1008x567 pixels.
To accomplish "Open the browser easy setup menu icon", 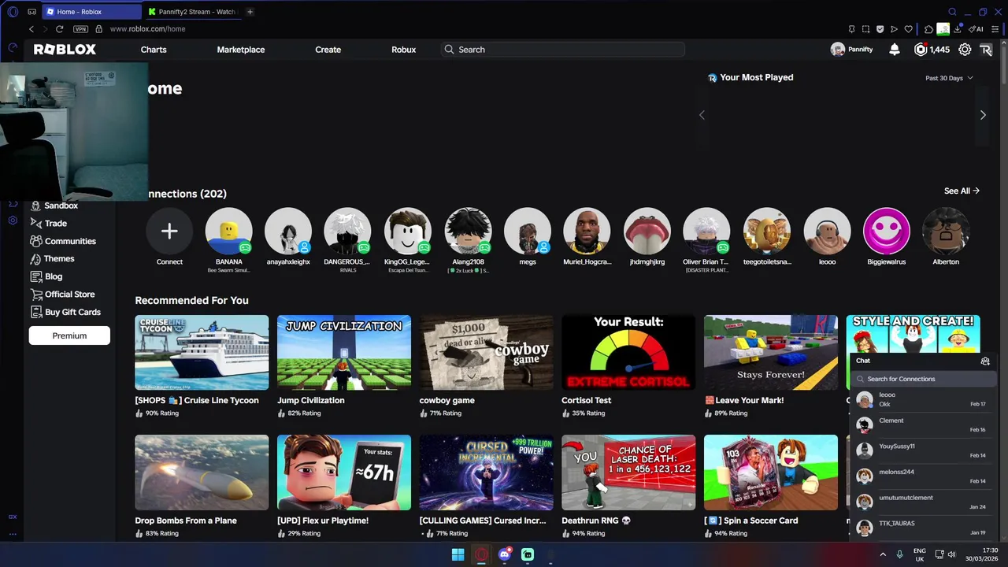I will [995, 29].
